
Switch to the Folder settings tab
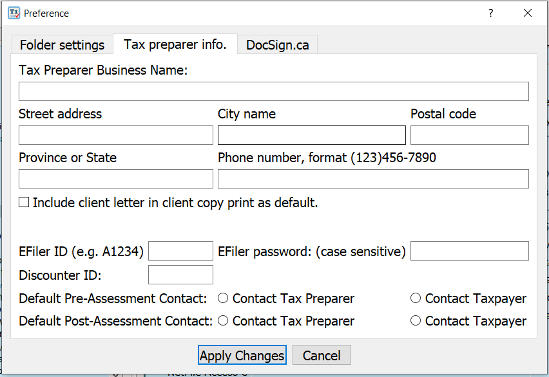[62, 45]
